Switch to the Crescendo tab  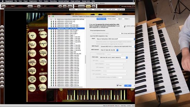[97, 10]
